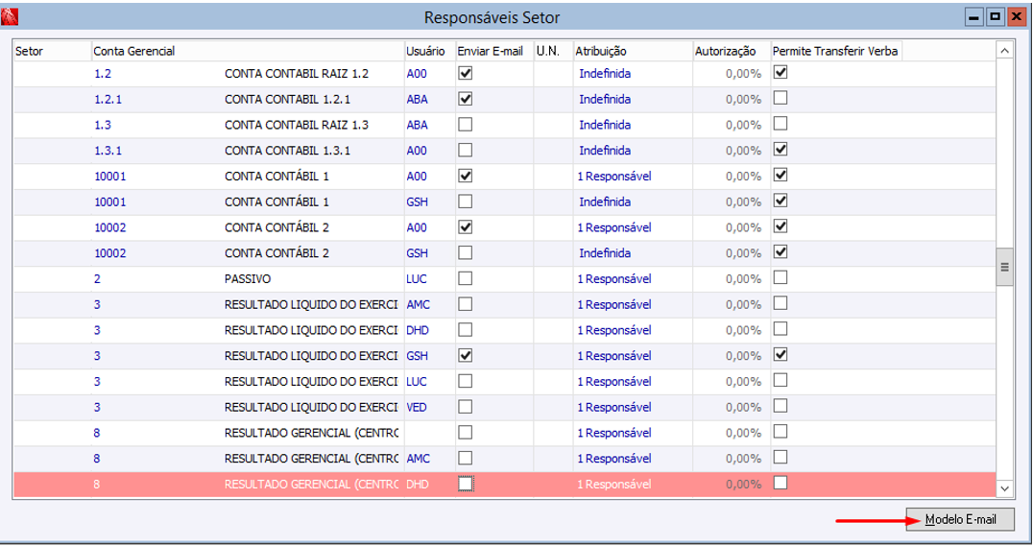Enable Enviar E-mail for PASSIVO row
Screen dimensions: 1033x546
click(465, 278)
